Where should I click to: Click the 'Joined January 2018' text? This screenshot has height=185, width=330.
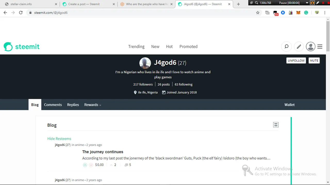pos(181,92)
